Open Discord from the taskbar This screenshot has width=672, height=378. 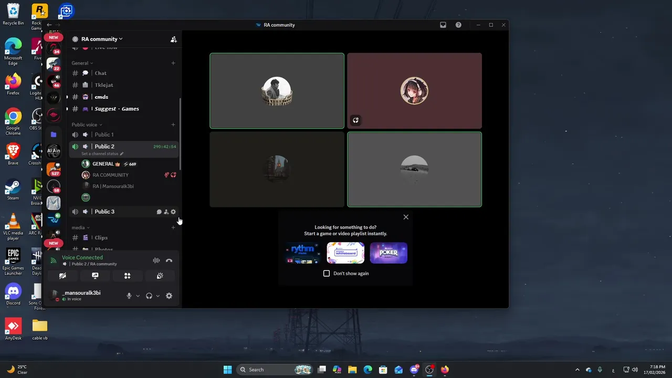[414, 370]
